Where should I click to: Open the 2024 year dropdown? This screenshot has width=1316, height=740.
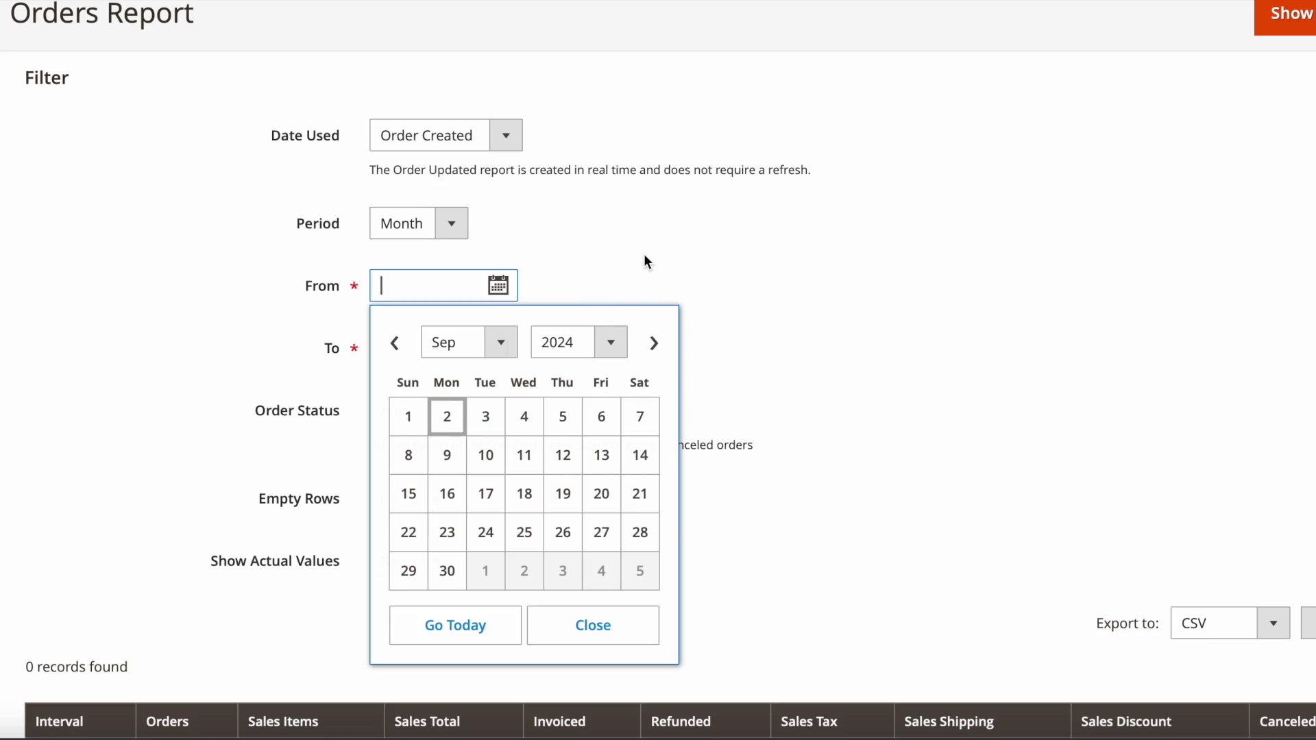click(578, 342)
